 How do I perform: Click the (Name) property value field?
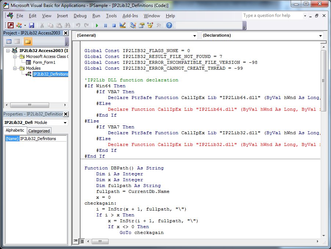pyautogui.click(x=43, y=139)
